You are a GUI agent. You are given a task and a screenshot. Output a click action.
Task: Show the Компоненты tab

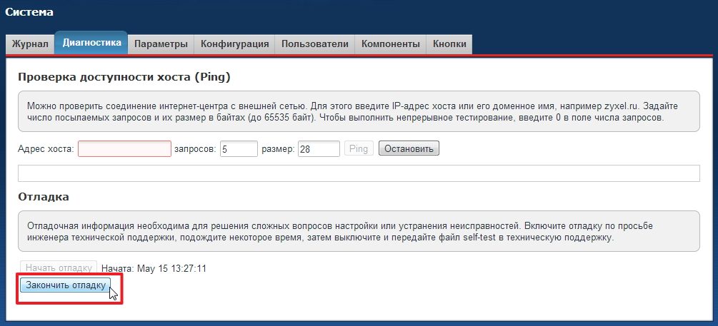[390, 44]
